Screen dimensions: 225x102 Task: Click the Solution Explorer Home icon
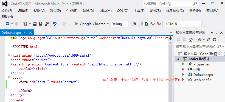[x=190, y=39]
